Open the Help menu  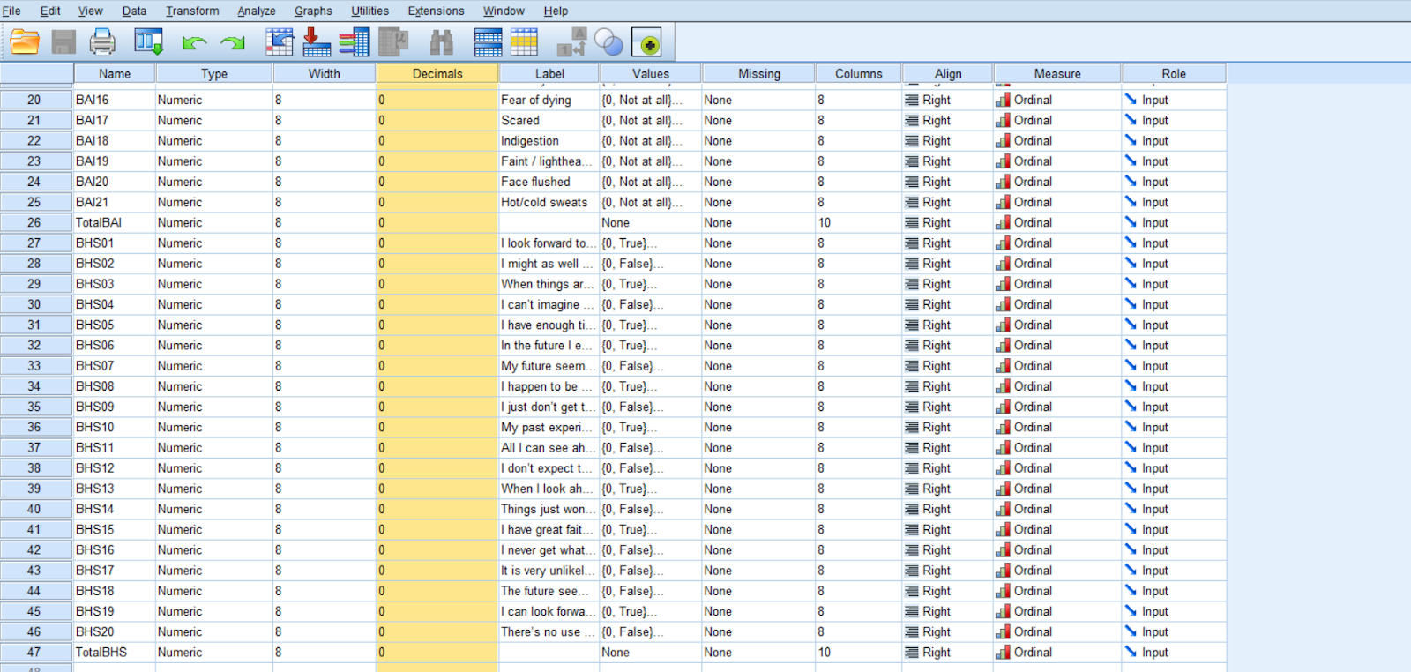556,11
